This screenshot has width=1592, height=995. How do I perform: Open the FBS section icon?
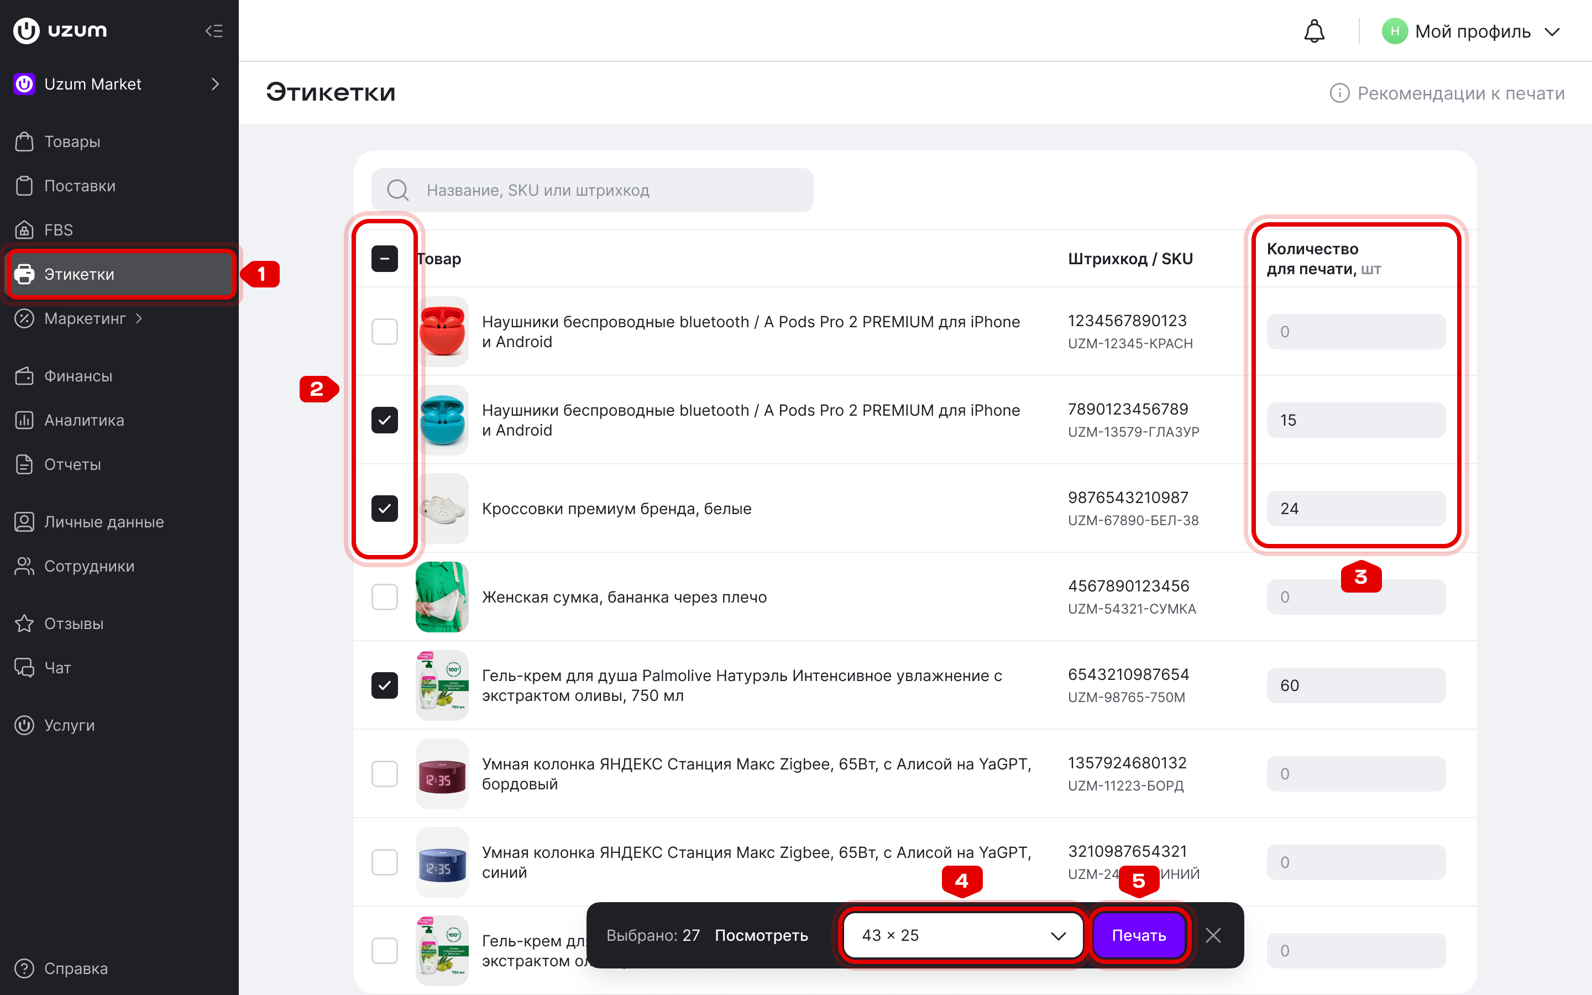pos(24,229)
